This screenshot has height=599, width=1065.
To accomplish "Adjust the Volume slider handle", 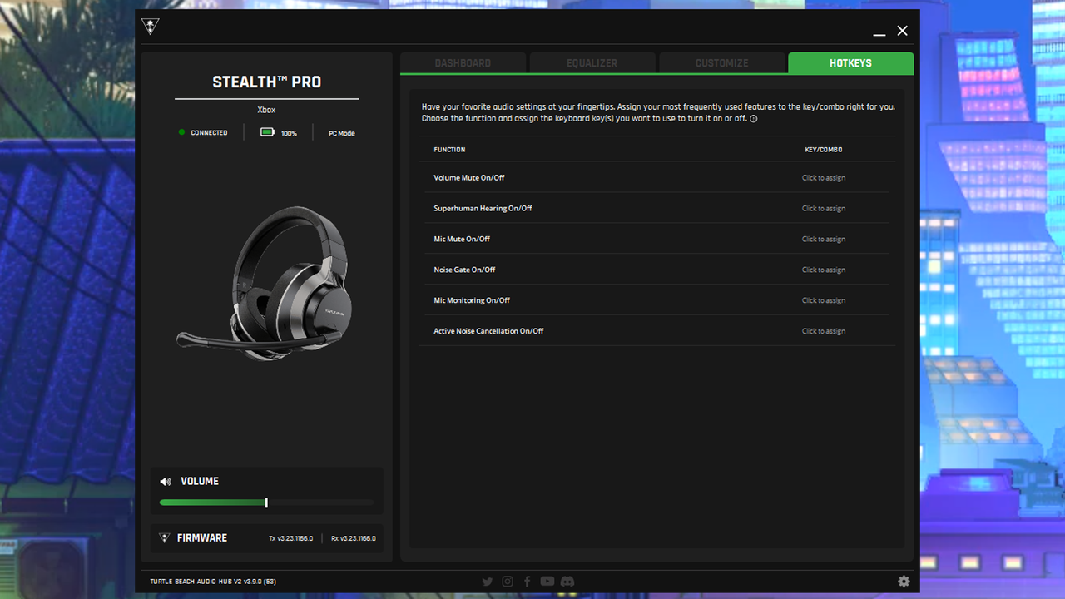I will pos(266,502).
